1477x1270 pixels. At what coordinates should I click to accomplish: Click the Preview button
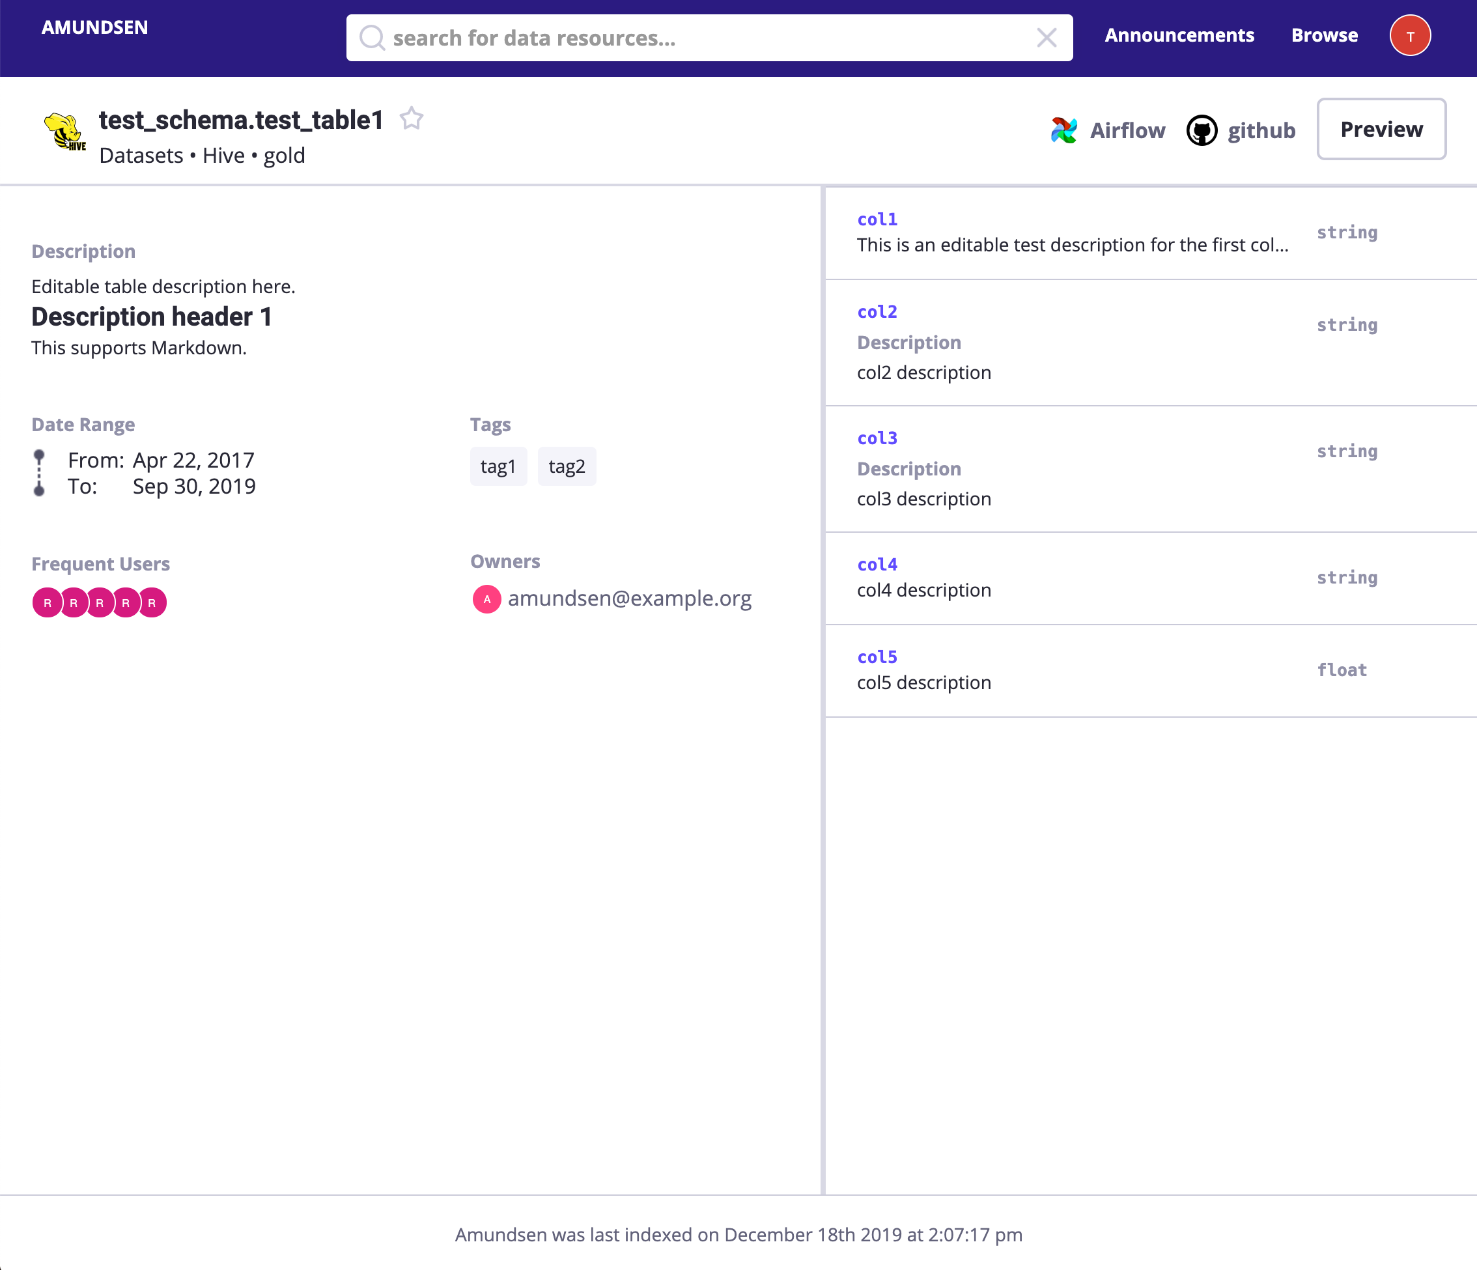click(1381, 130)
